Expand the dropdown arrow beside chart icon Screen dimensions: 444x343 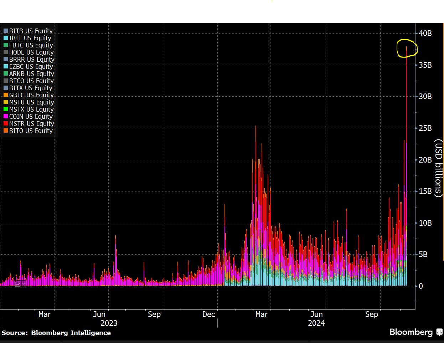(24, 284)
